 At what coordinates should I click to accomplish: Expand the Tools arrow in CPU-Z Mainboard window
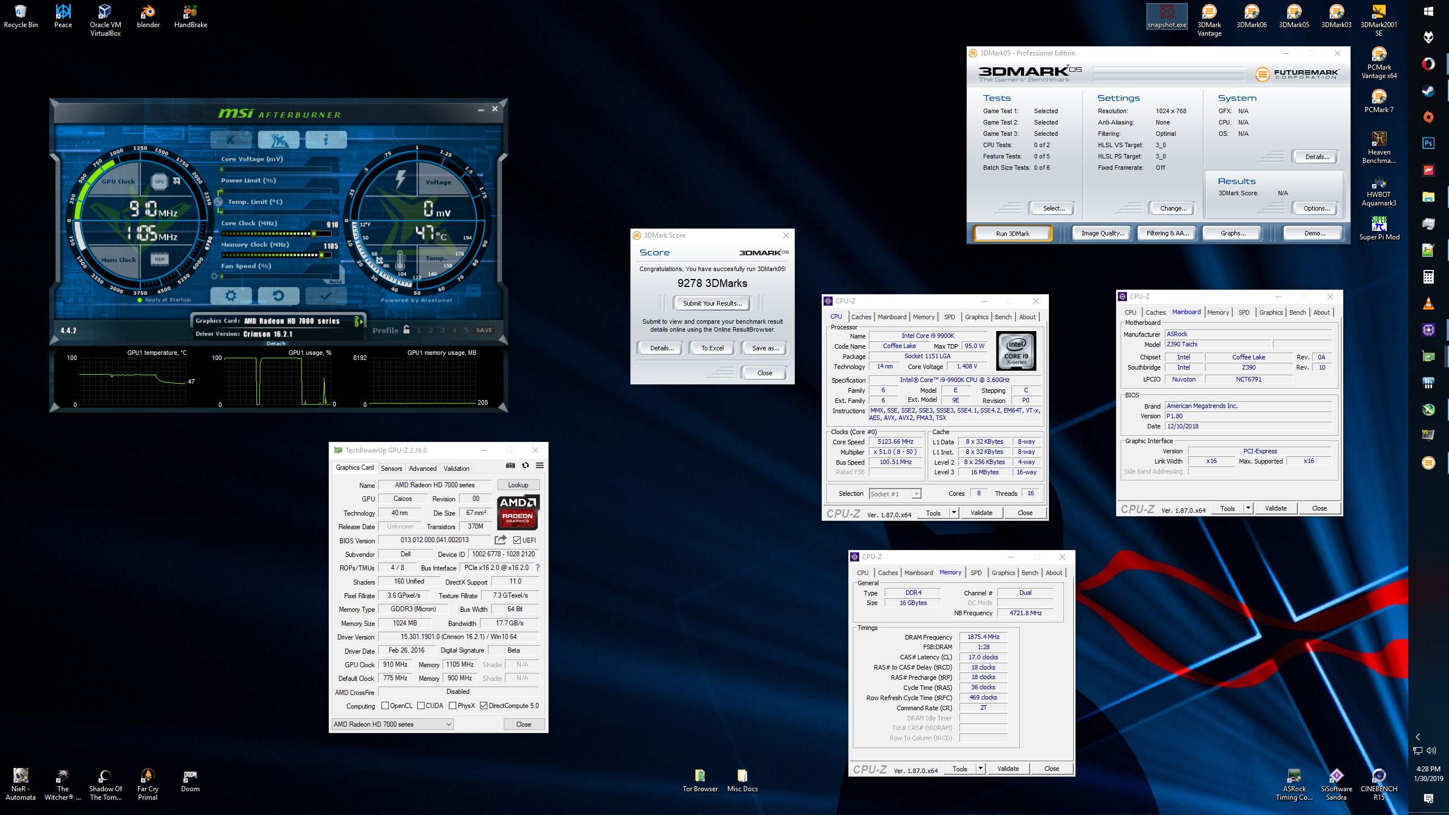[x=1248, y=508]
